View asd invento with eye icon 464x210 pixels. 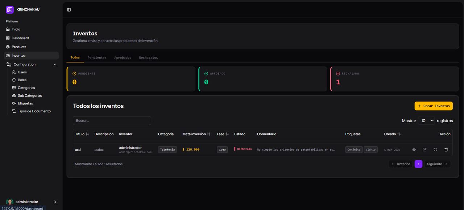click(x=414, y=149)
